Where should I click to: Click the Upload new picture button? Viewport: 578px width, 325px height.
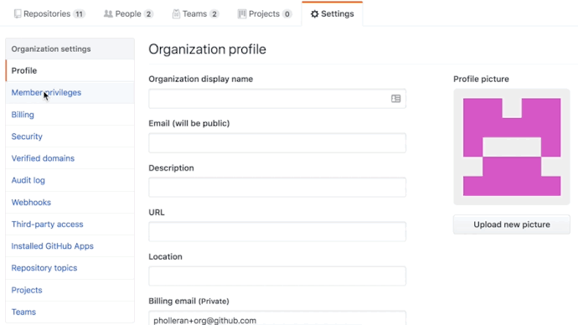512,224
